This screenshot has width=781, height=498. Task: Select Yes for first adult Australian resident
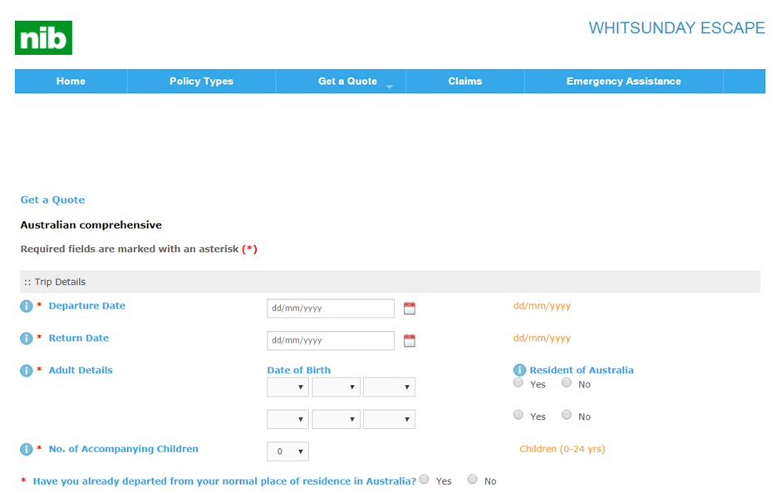click(x=518, y=383)
